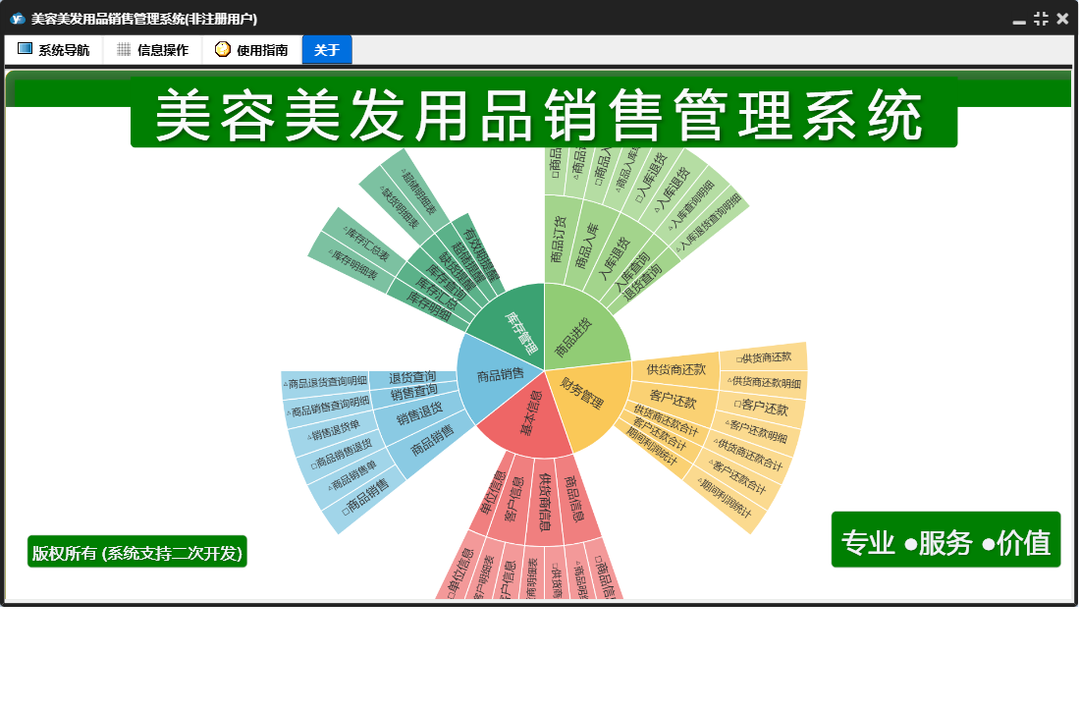Open the 库存汇总 segment

[436, 293]
